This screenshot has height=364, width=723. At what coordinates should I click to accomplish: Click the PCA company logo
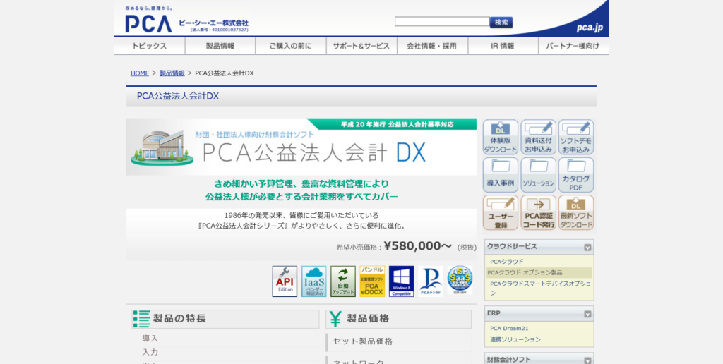click(148, 23)
